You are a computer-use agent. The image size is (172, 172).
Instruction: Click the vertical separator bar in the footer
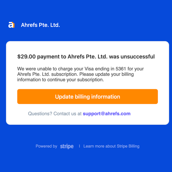[x=79, y=146]
